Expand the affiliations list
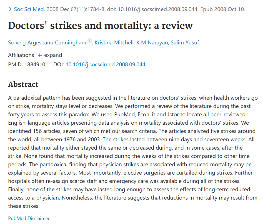 click(x=53, y=55)
